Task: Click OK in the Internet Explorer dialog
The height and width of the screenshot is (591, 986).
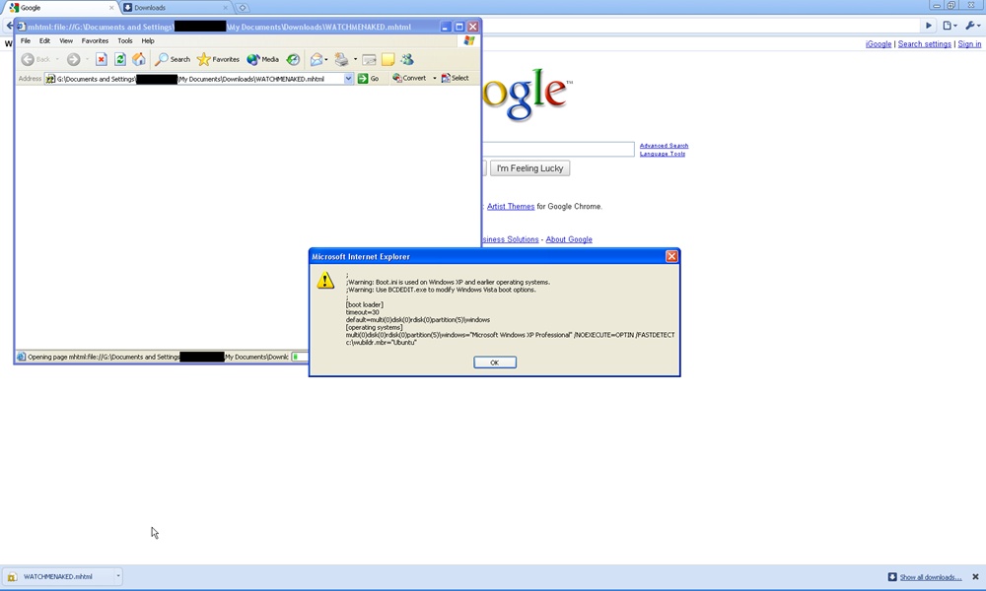Action: (x=495, y=362)
